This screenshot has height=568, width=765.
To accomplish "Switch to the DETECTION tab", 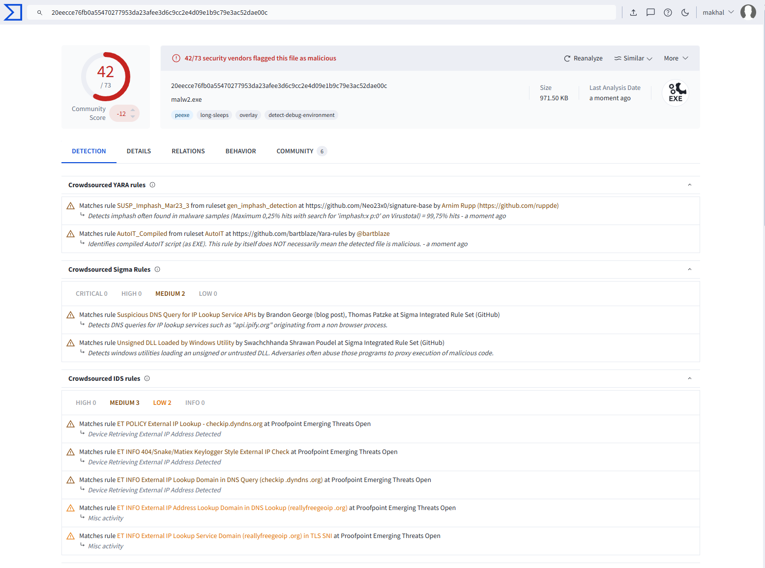I will click(x=89, y=151).
